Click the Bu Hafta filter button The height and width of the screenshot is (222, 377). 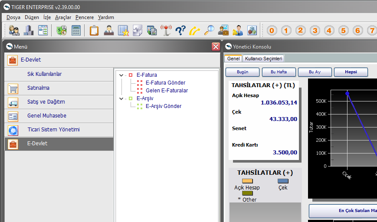tap(279, 72)
